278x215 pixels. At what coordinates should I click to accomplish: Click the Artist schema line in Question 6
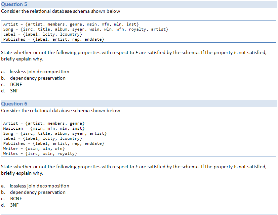point(44,123)
